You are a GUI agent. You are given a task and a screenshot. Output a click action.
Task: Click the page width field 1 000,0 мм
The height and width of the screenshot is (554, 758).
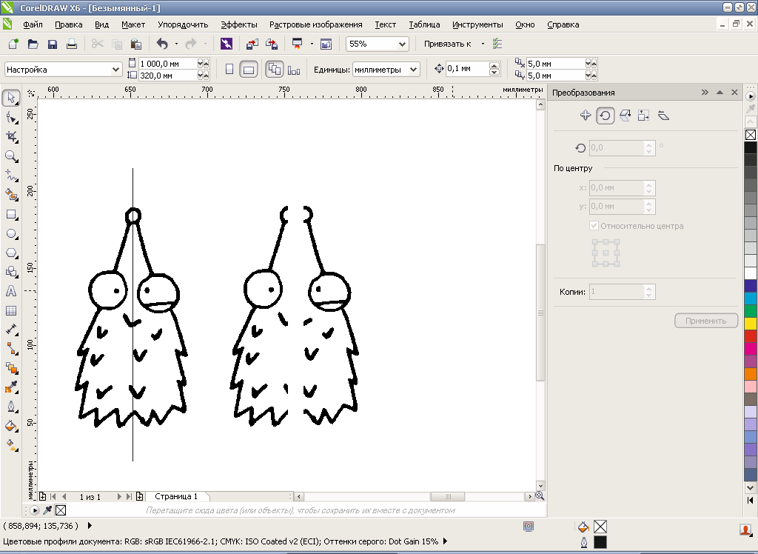(167, 64)
